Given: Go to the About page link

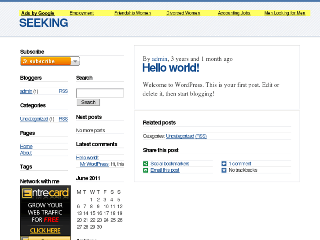Looking at the screenshot, I should [26, 153].
